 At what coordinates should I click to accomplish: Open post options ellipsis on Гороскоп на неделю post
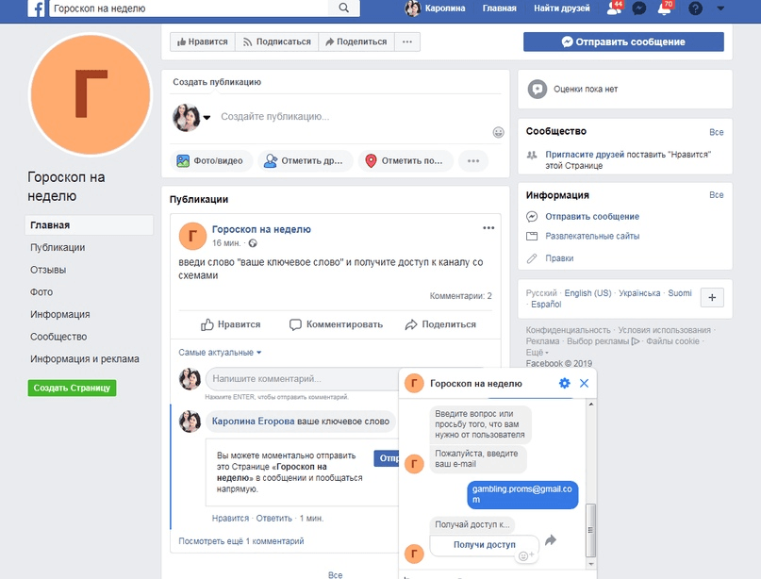coord(488,228)
